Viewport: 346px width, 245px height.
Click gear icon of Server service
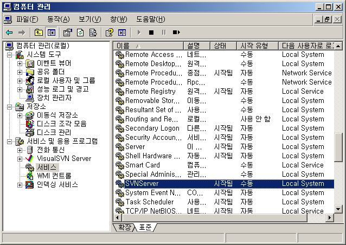click(120, 147)
